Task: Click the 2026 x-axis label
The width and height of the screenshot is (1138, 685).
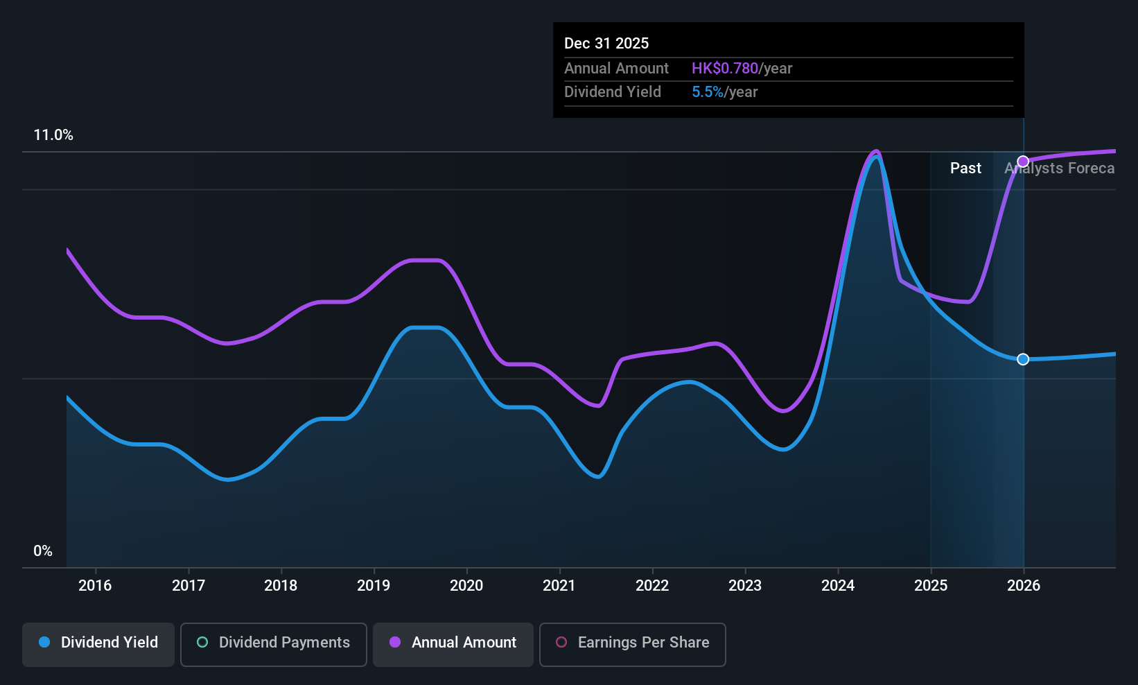Action: [x=1024, y=585]
